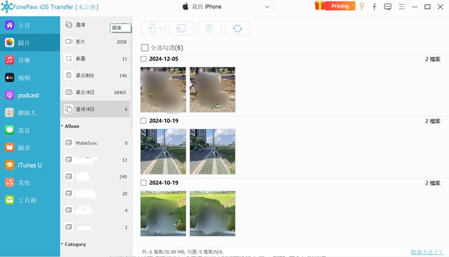The image size is (449, 257).
Task: Check the 2024-12-05 group checkbox
Action: [x=144, y=59]
